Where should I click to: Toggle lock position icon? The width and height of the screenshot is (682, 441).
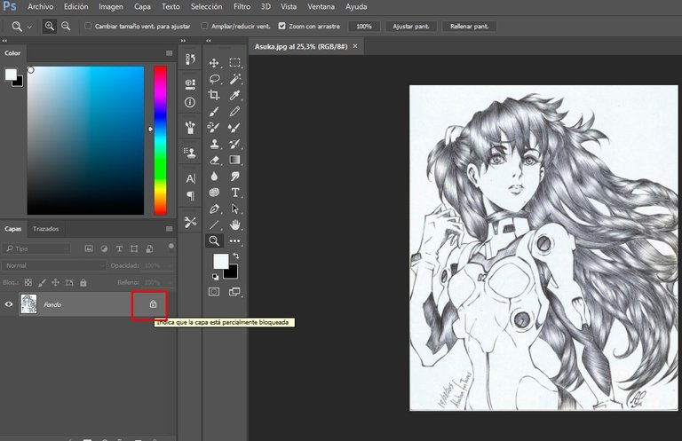coord(55,282)
